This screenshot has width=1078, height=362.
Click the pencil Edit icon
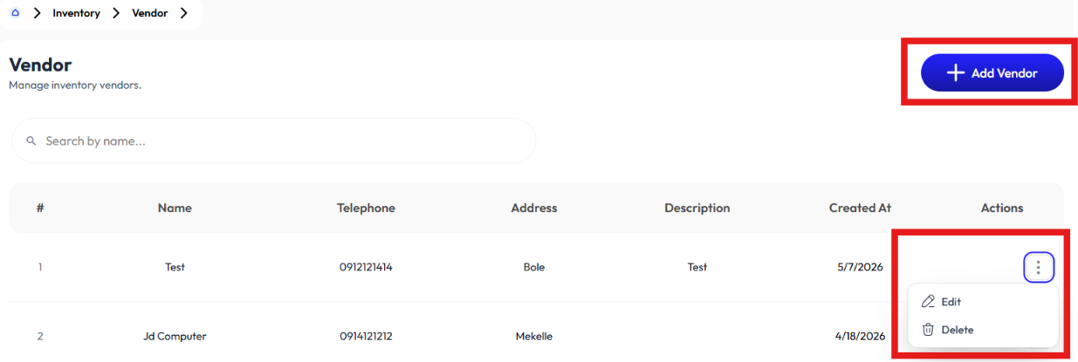[x=928, y=302]
